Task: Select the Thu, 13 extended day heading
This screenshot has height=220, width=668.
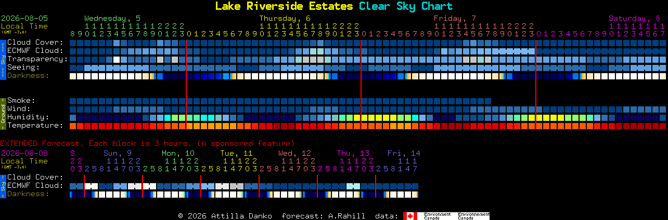Action: 353,153
